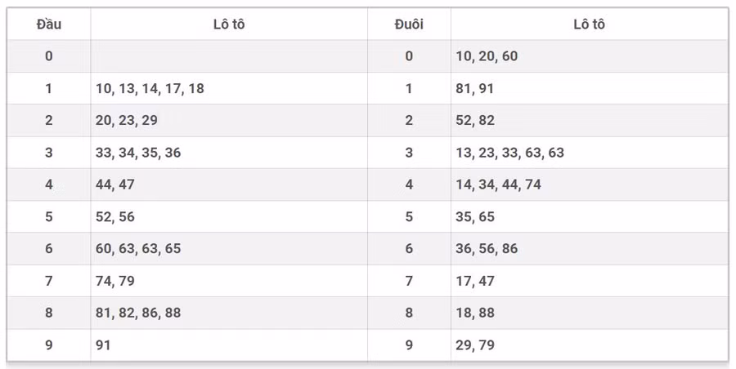
Task: Select the "81, 91" cell
Action: tap(475, 88)
